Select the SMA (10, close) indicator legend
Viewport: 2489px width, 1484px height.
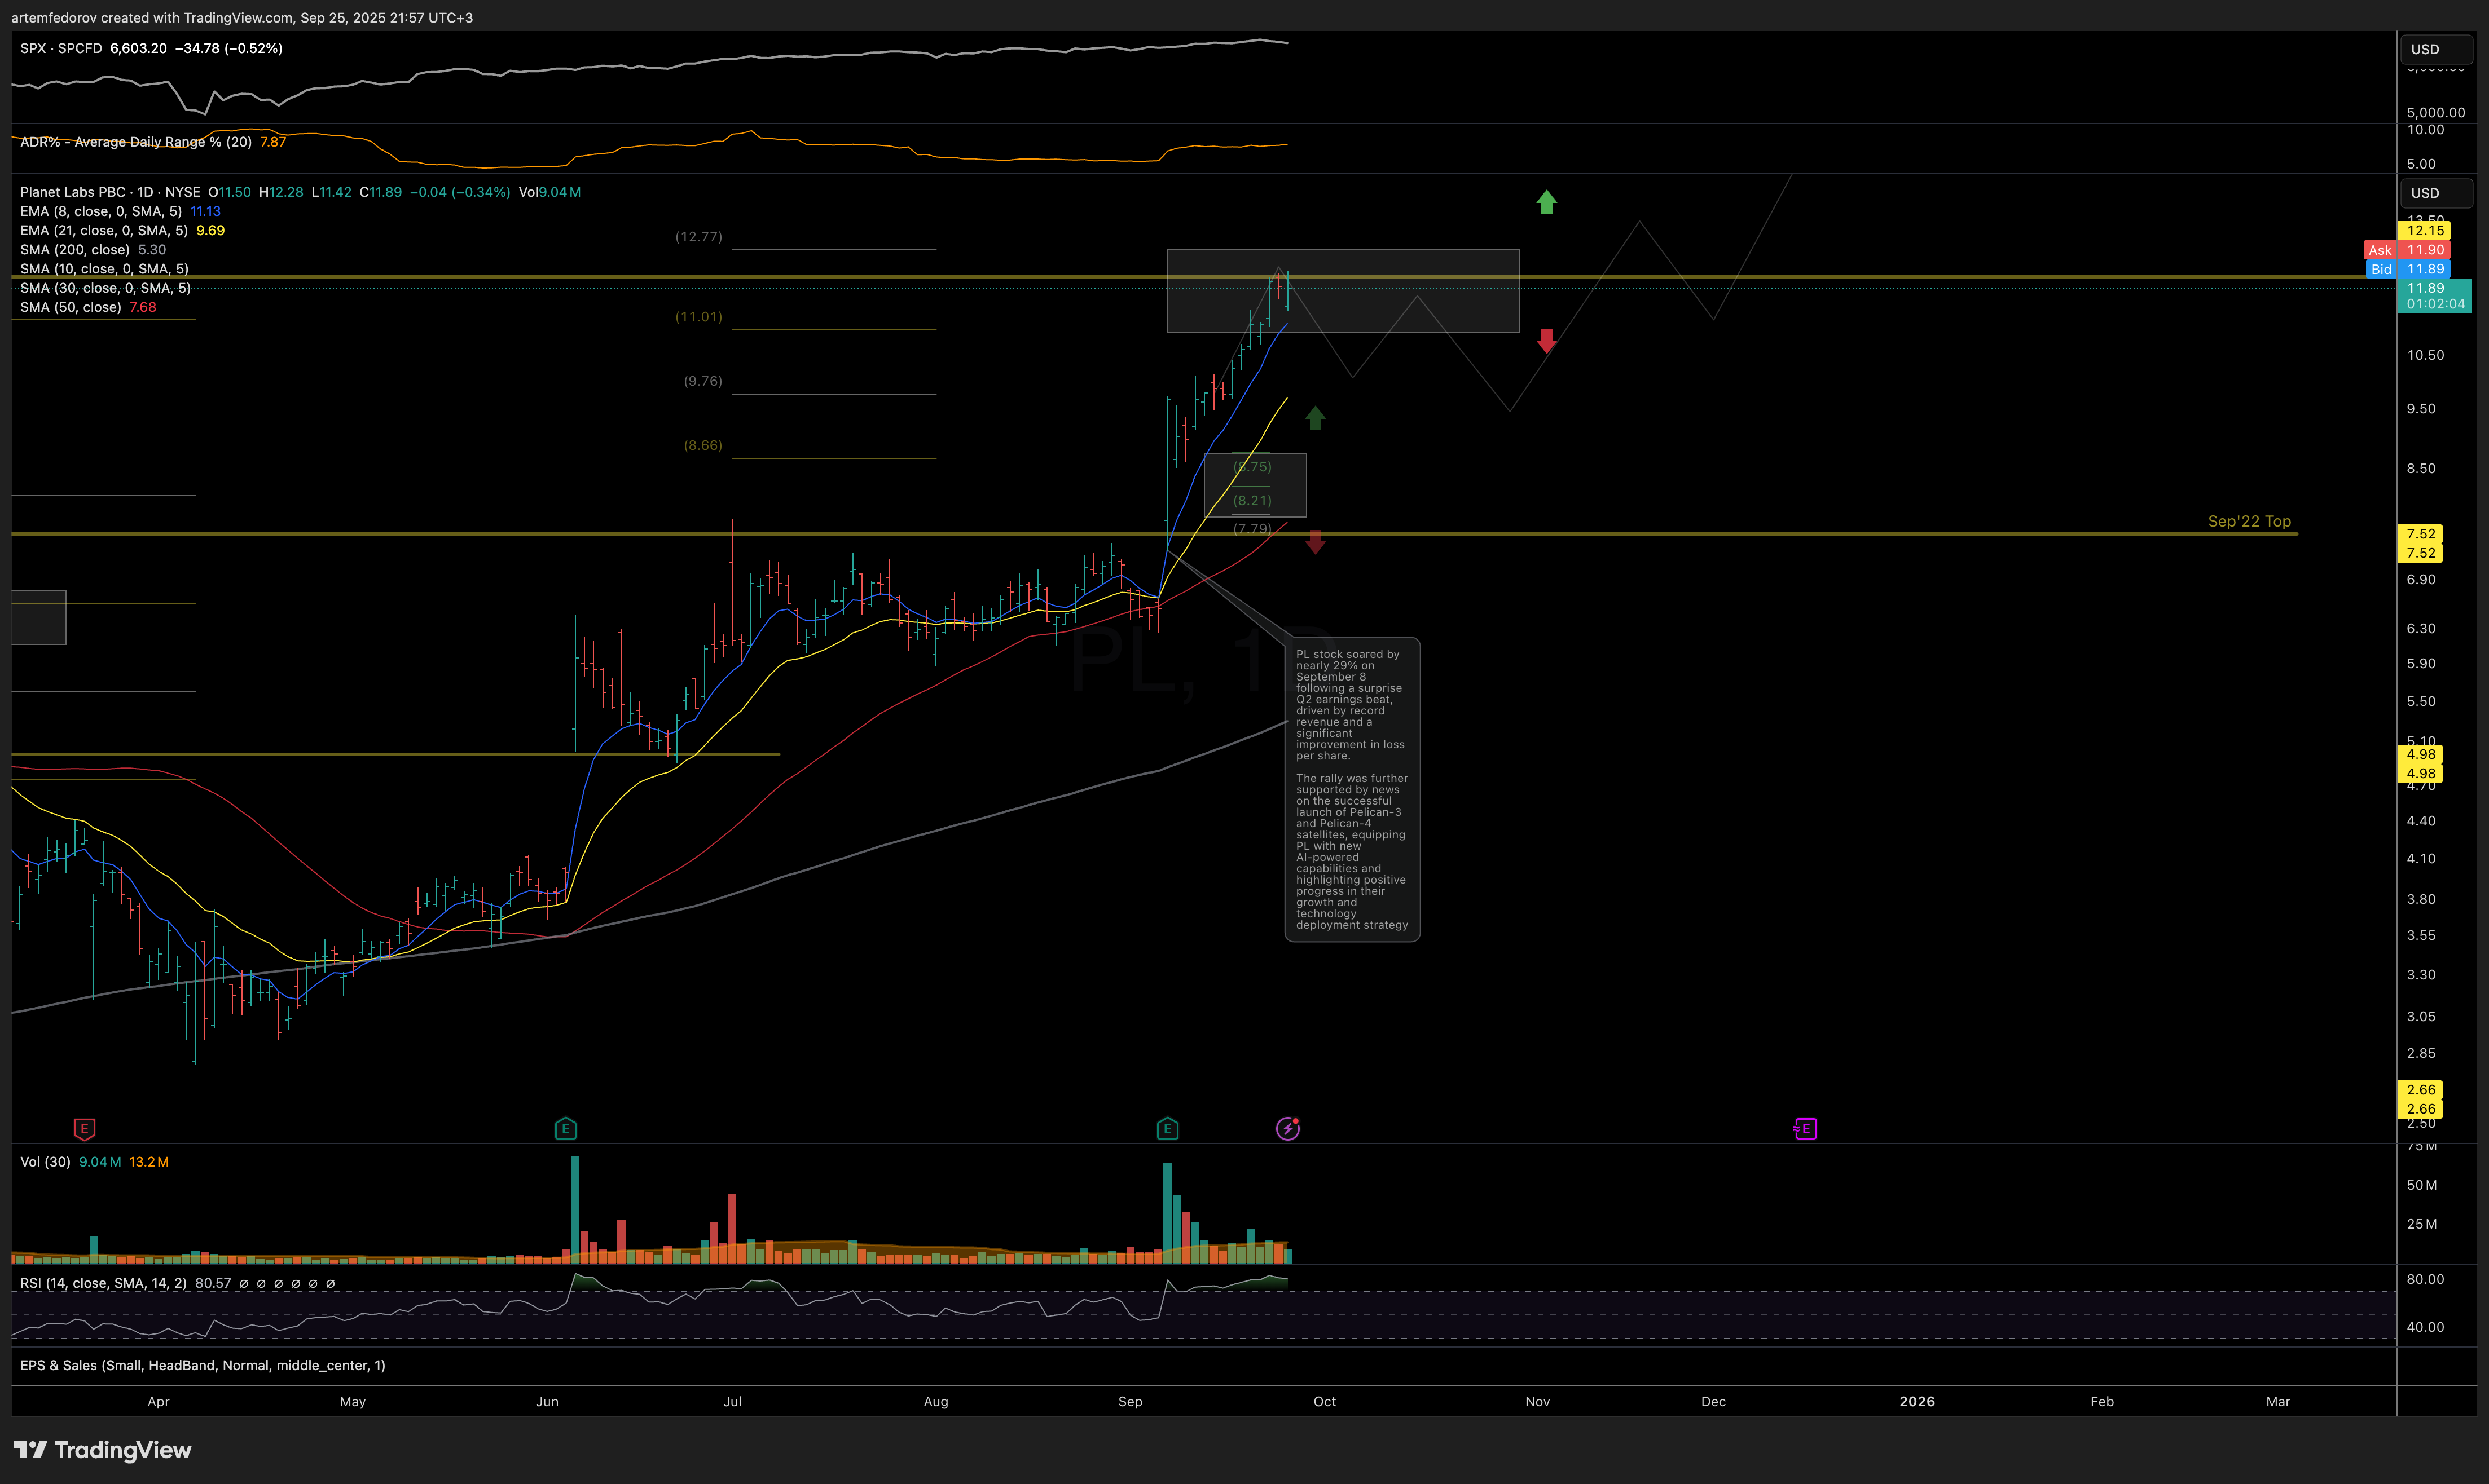pos(104,268)
